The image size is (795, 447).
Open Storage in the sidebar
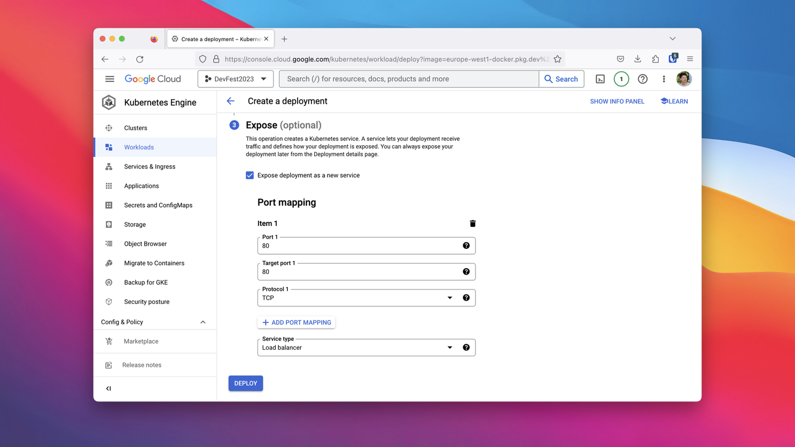pos(155,224)
